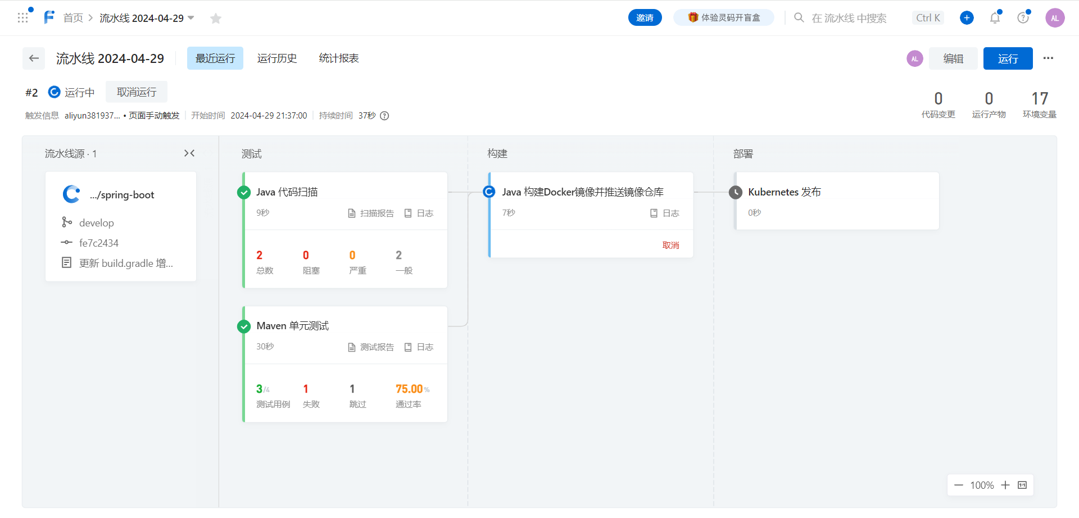The width and height of the screenshot is (1079, 518).
Task: Click the 一般 count of 2
Action: (x=399, y=255)
